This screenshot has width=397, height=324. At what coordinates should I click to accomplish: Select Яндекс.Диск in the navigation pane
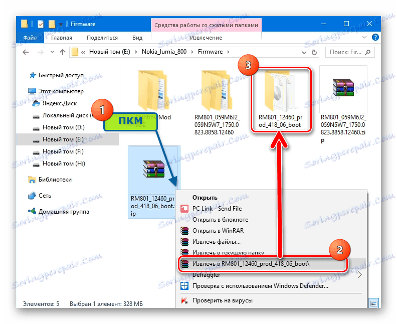point(60,103)
